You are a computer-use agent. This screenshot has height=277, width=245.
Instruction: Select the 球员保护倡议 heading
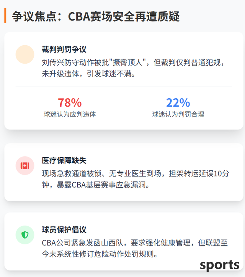click(64, 230)
